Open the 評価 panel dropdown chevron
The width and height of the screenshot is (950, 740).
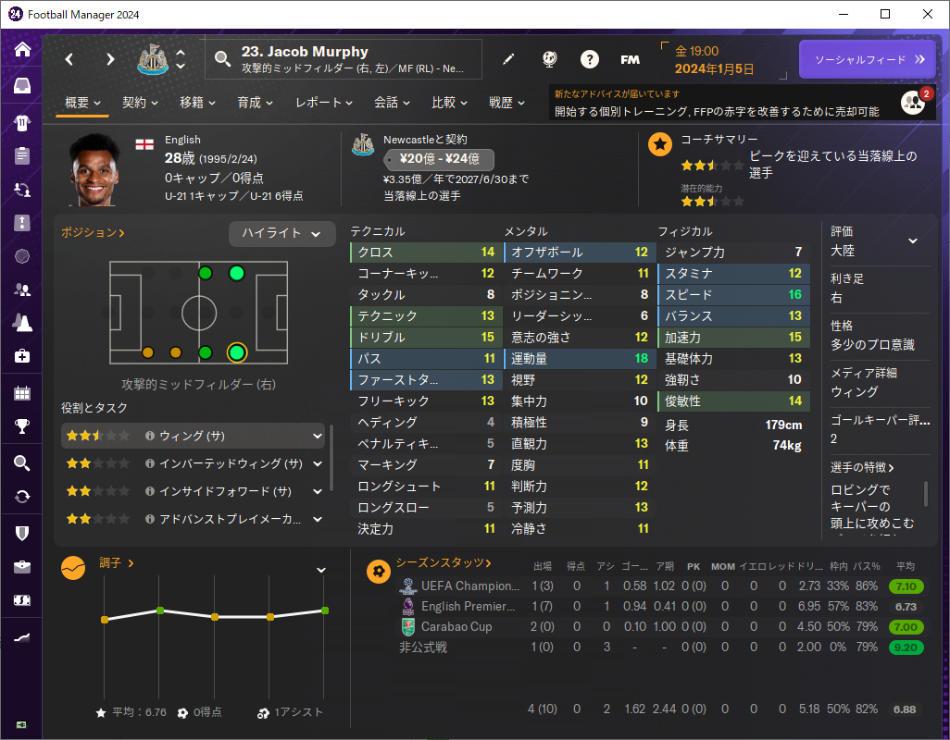click(913, 240)
